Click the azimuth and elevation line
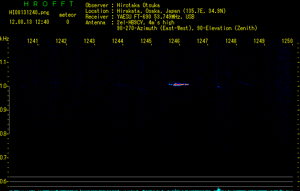Screen dimensions: 300x191 [x=187, y=28]
